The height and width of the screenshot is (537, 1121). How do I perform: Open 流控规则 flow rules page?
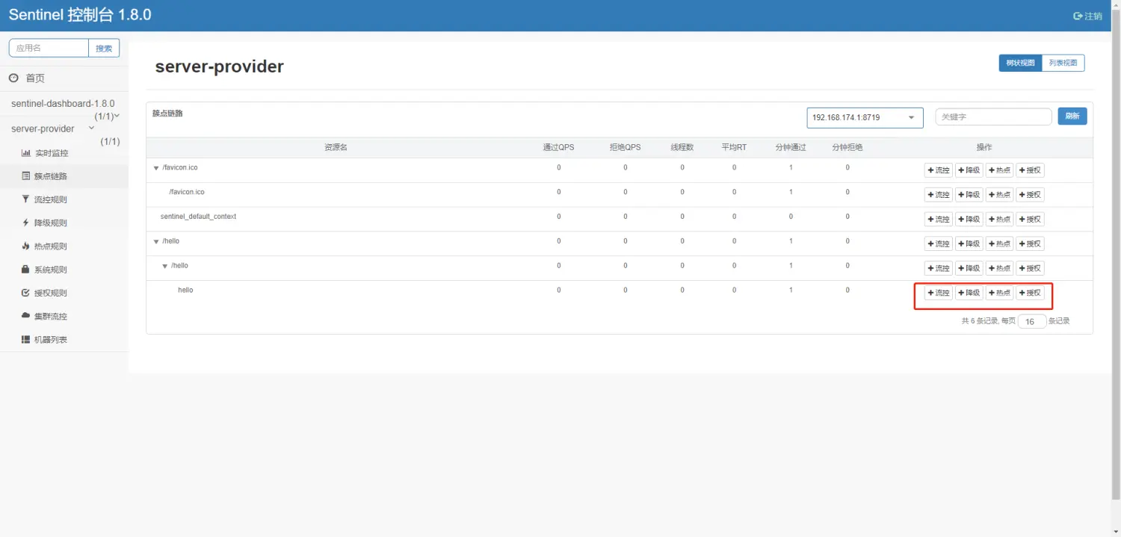pos(45,199)
